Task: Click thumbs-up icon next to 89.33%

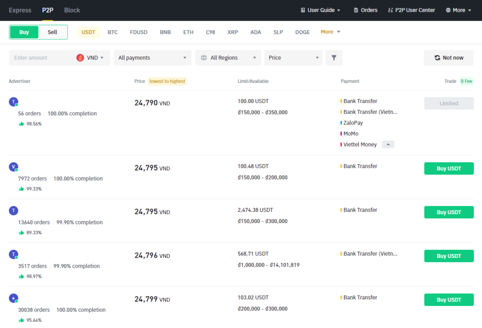Action: [21, 232]
